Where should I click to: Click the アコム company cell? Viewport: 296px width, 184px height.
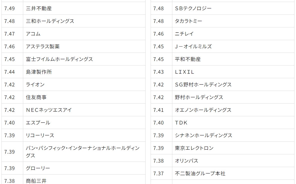pos(33,34)
